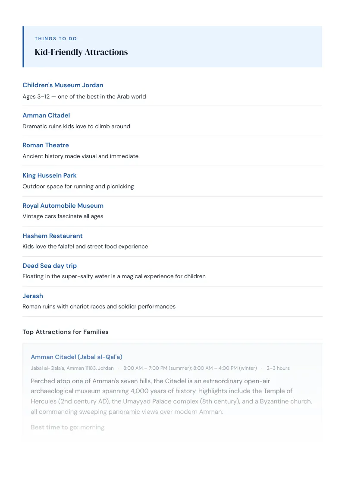Click the summer and winter opening hours text

[190, 368]
